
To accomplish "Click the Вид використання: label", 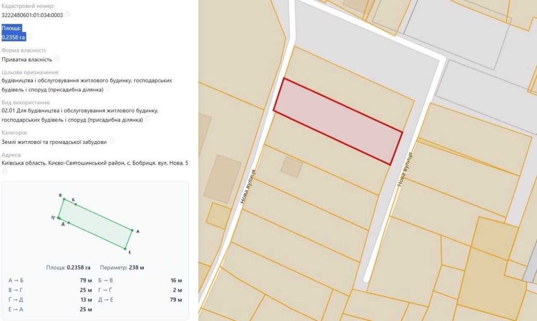I will [x=26, y=102].
